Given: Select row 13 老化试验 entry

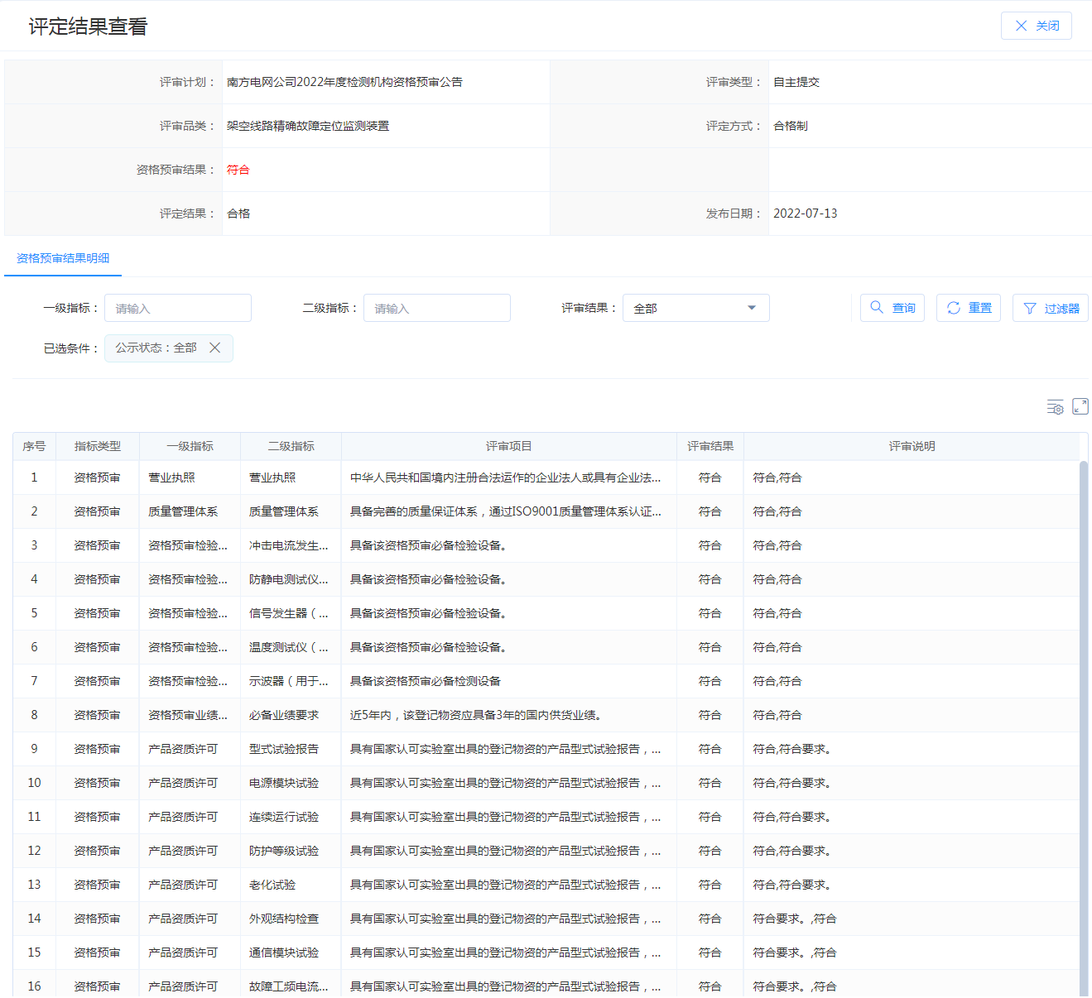Looking at the screenshot, I should click(x=272, y=885).
